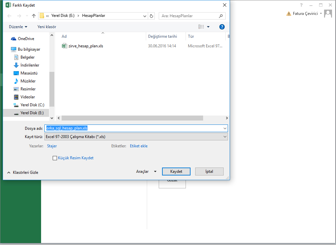Open the view options dropdown arrow
Viewport: 336px width, 245px height.
tap(208, 27)
